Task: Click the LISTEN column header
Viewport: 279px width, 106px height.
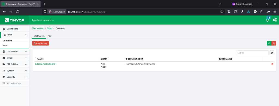Action: point(104,59)
